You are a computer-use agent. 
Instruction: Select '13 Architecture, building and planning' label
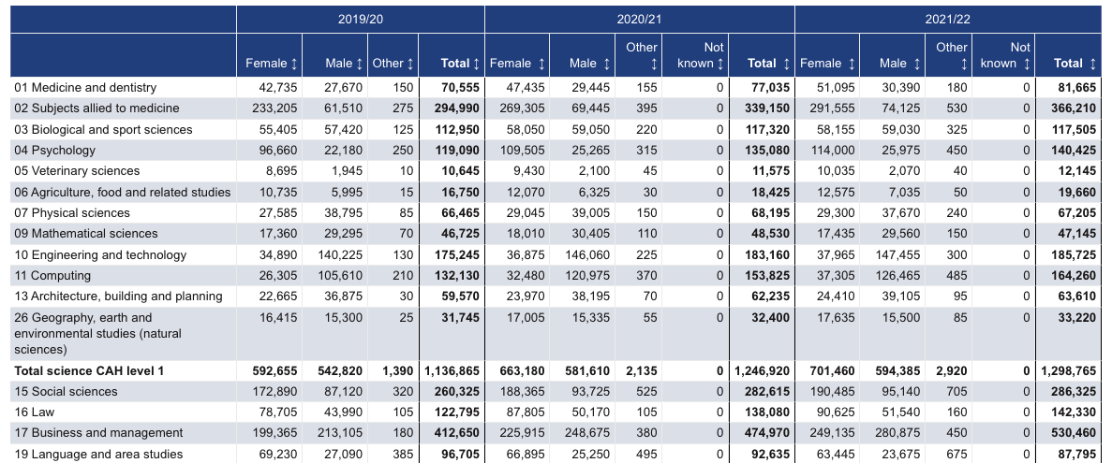pos(118,296)
